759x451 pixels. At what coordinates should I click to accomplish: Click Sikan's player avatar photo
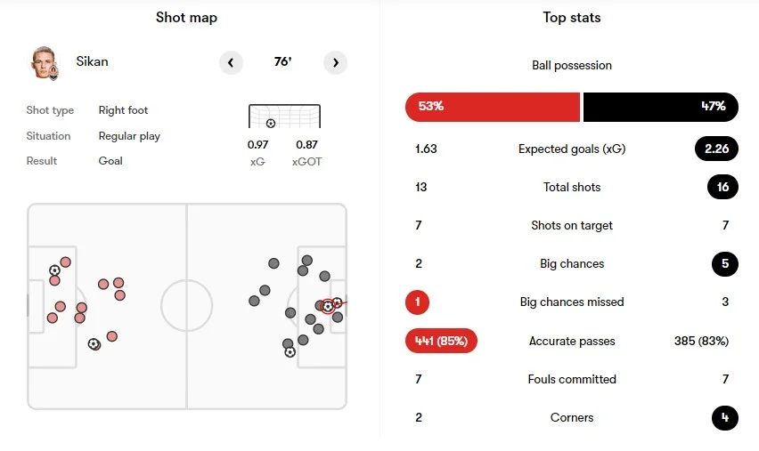(42, 62)
